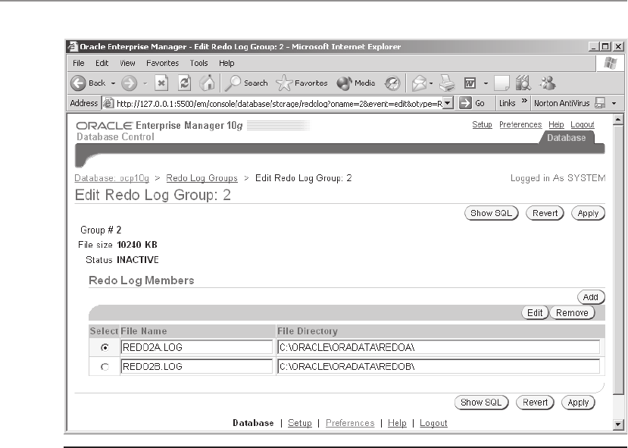Click the Edit with Word icon
This screenshot has height=448, width=628.
click(470, 83)
